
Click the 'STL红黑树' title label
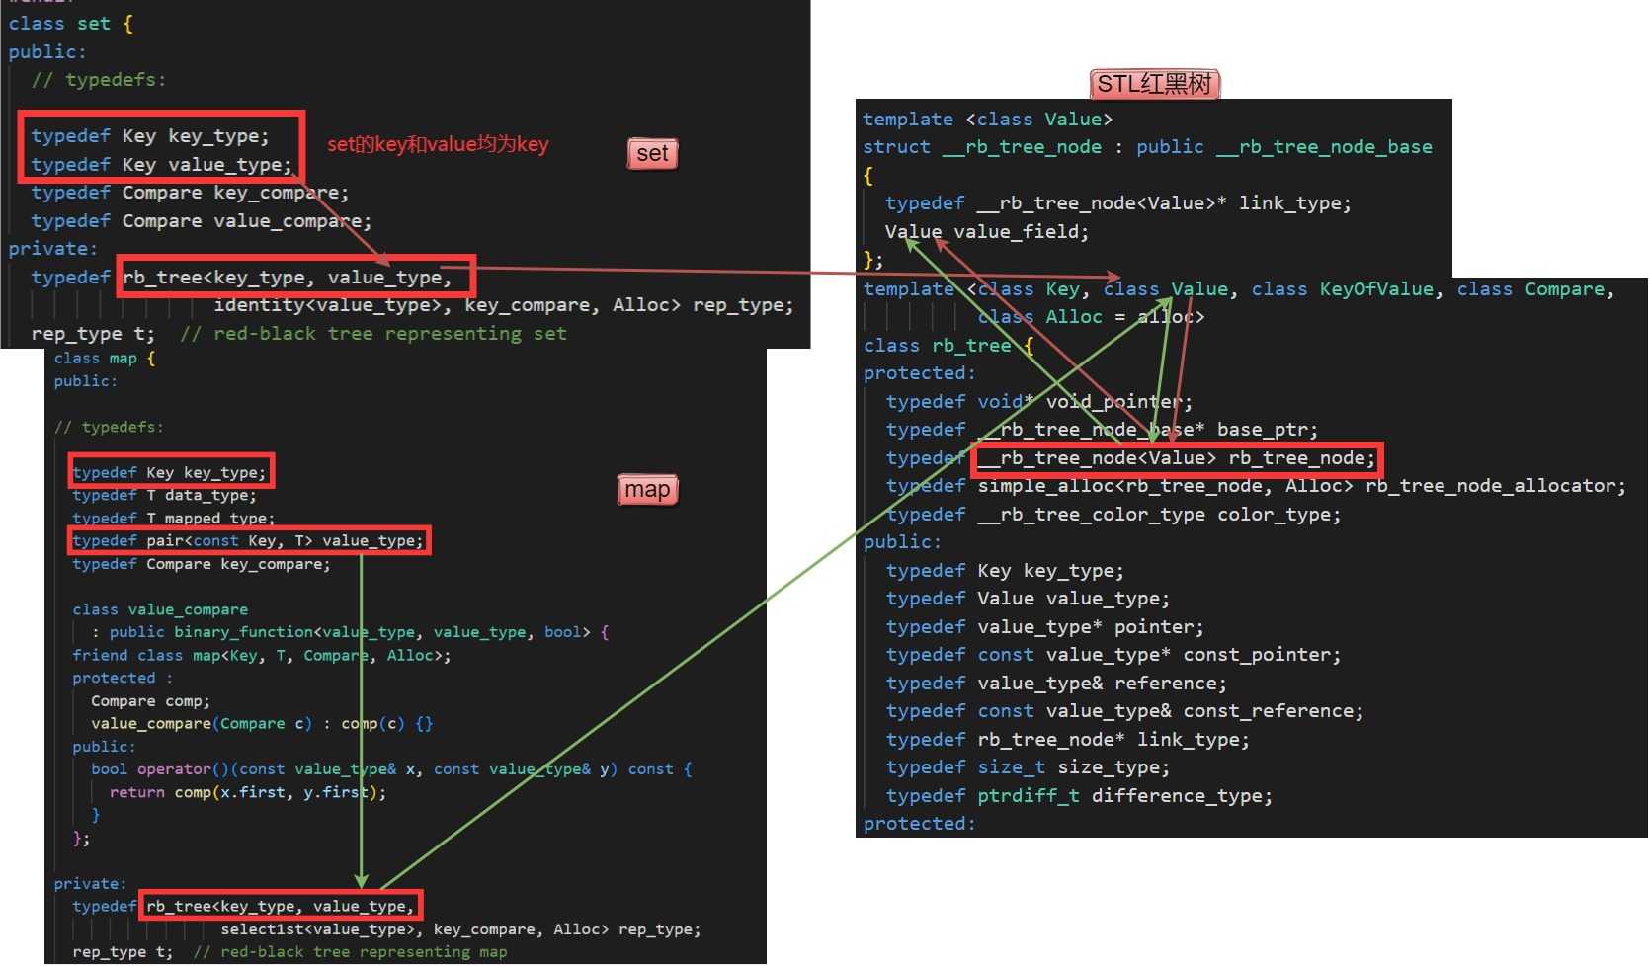pyautogui.click(x=1155, y=84)
